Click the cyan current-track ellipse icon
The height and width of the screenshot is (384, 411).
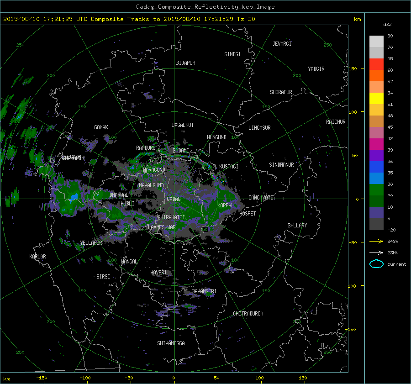pyautogui.click(x=376, y=264)
